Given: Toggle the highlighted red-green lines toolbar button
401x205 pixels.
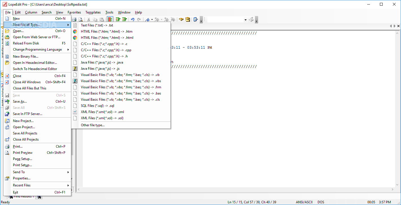Looking at the screenshot, I should 110,19.
